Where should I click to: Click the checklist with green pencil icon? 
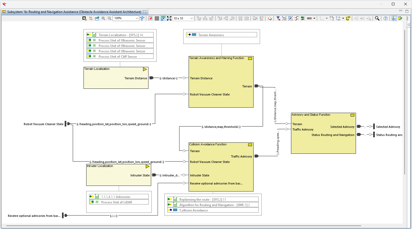pos(400,18)
